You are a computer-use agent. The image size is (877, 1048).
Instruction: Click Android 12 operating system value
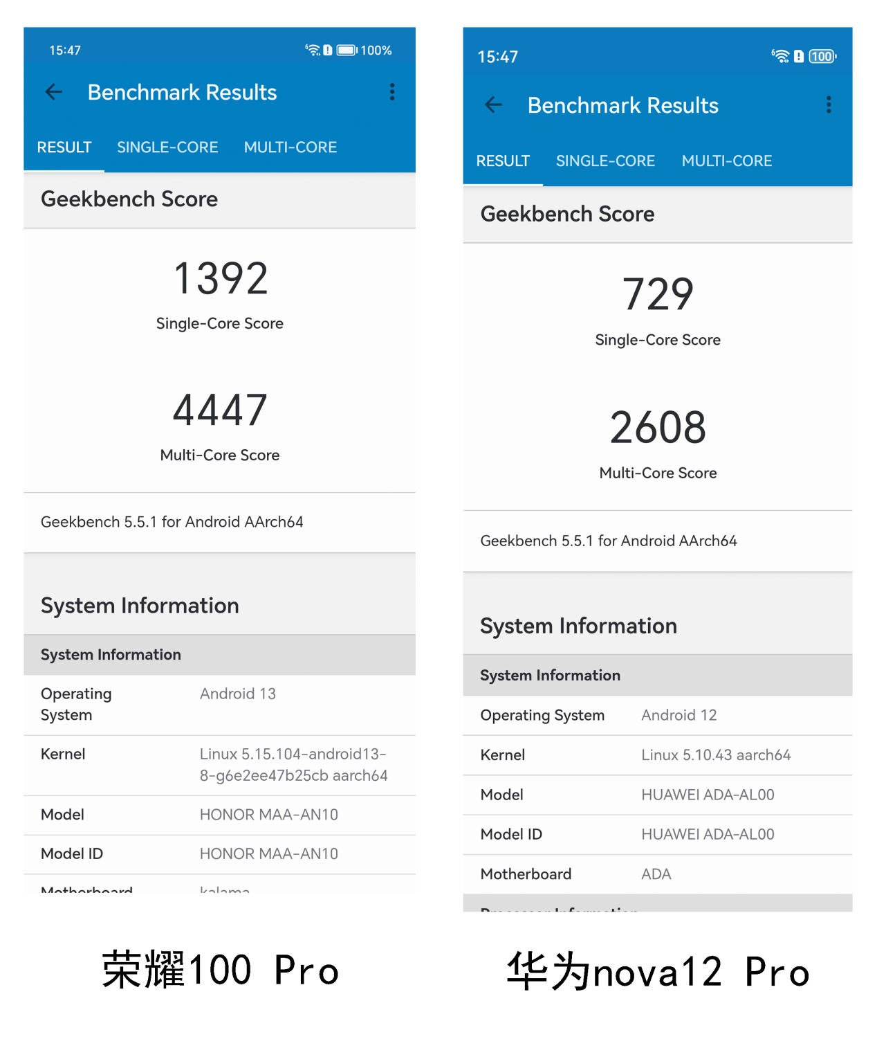679,715
